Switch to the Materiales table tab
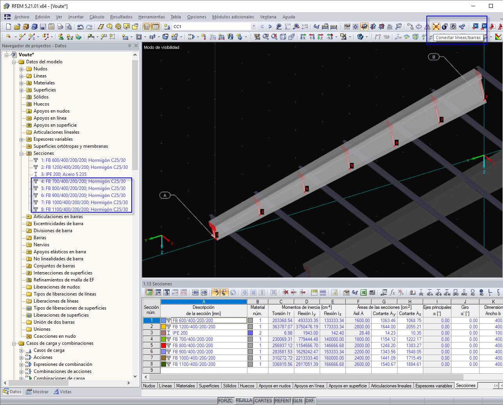This screenshot has width=503, height=405. pos(185,386)
